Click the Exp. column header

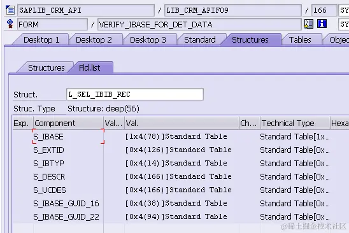pos(22,123)
